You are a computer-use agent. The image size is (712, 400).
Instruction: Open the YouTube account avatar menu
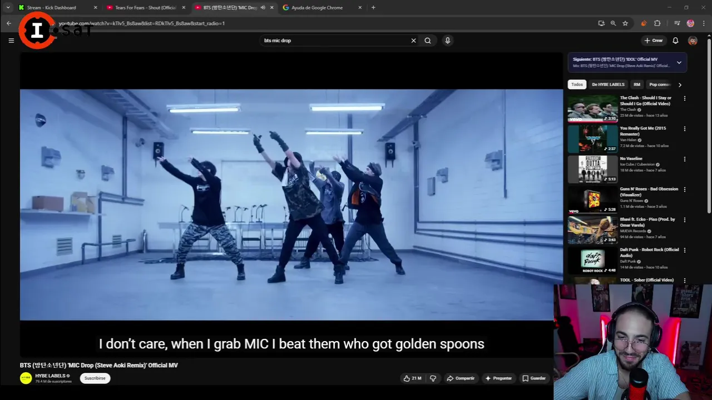(x=693, y=41)
